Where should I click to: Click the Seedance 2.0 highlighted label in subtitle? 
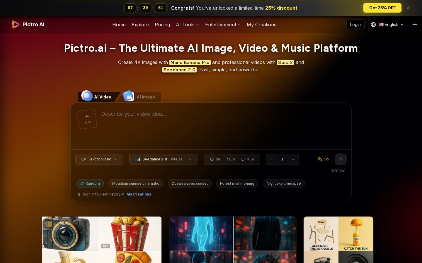point(179,70)
